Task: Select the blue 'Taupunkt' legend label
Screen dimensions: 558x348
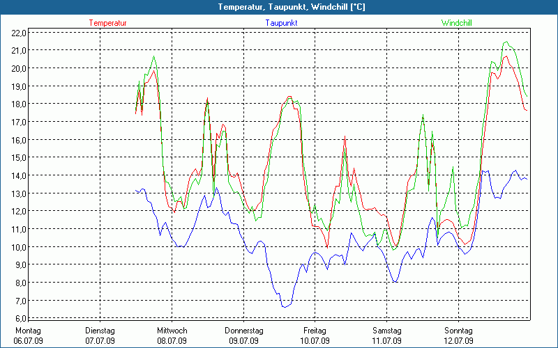Action: [281, 23]
